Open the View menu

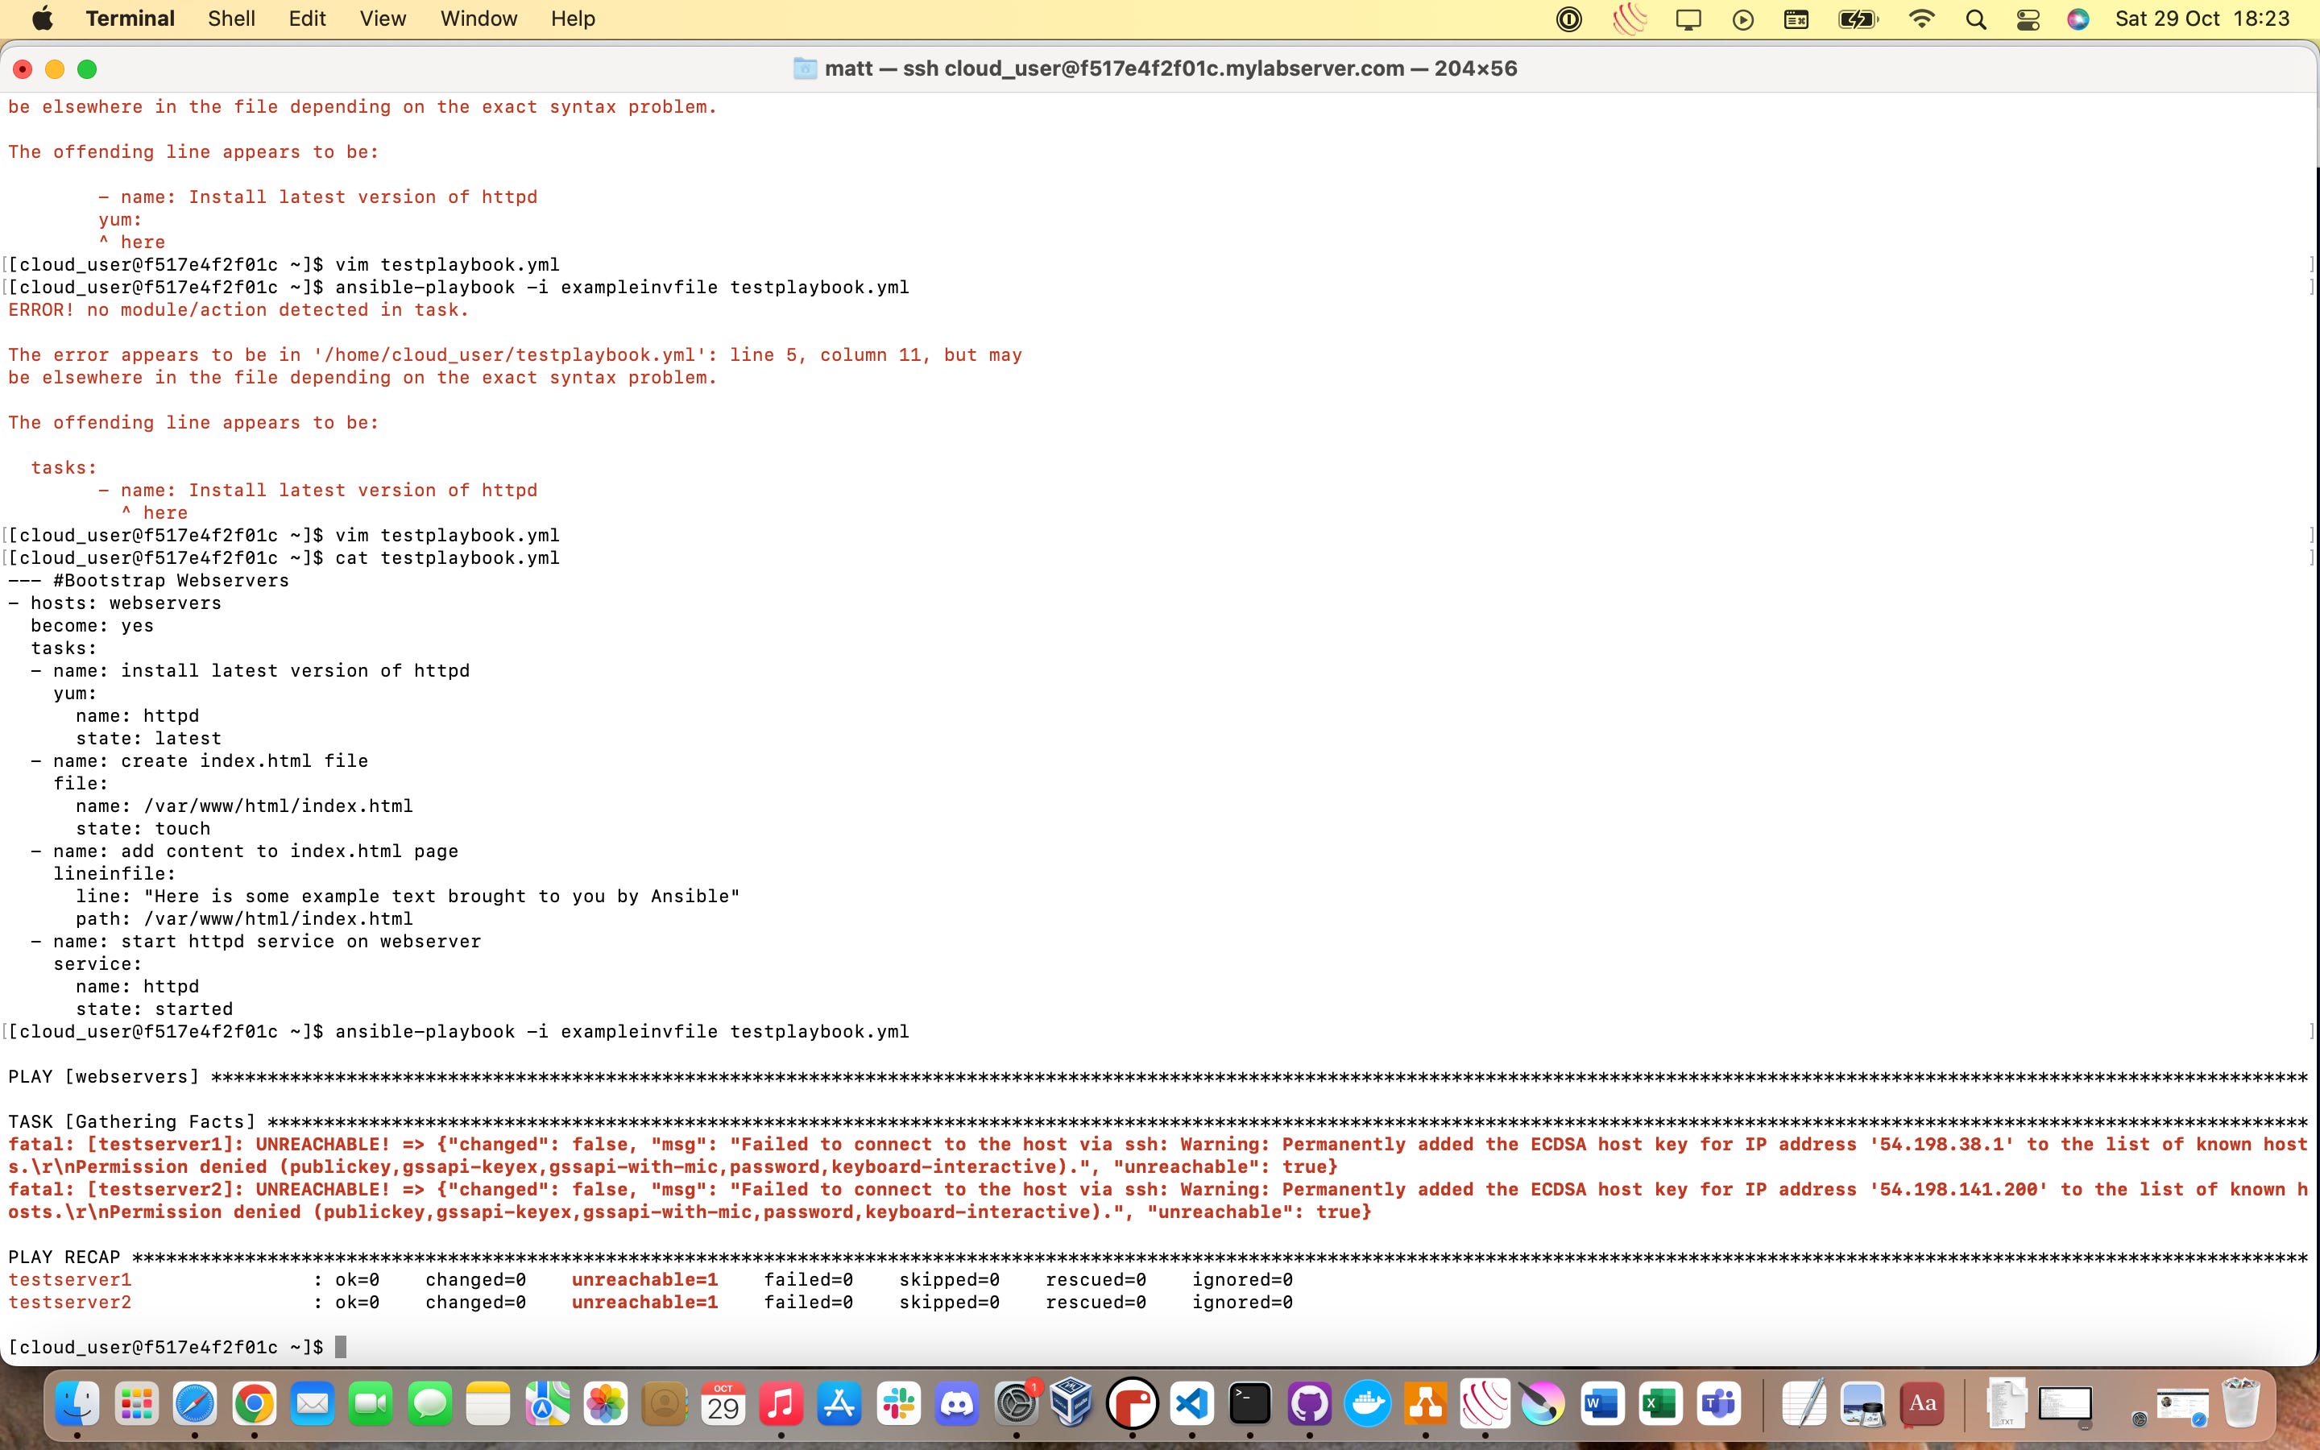click(x=383, y=19)
